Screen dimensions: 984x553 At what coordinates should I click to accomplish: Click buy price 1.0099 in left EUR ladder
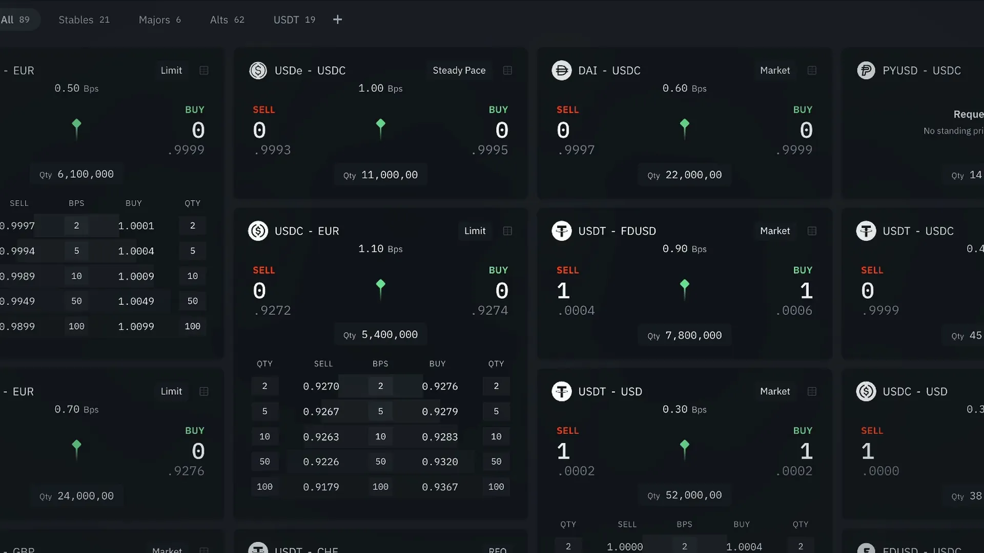[136, 327]
